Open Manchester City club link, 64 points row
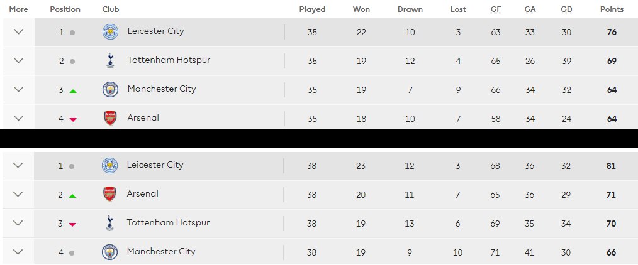The height and width of the screenshot is (265, 638). coord(162,89)
